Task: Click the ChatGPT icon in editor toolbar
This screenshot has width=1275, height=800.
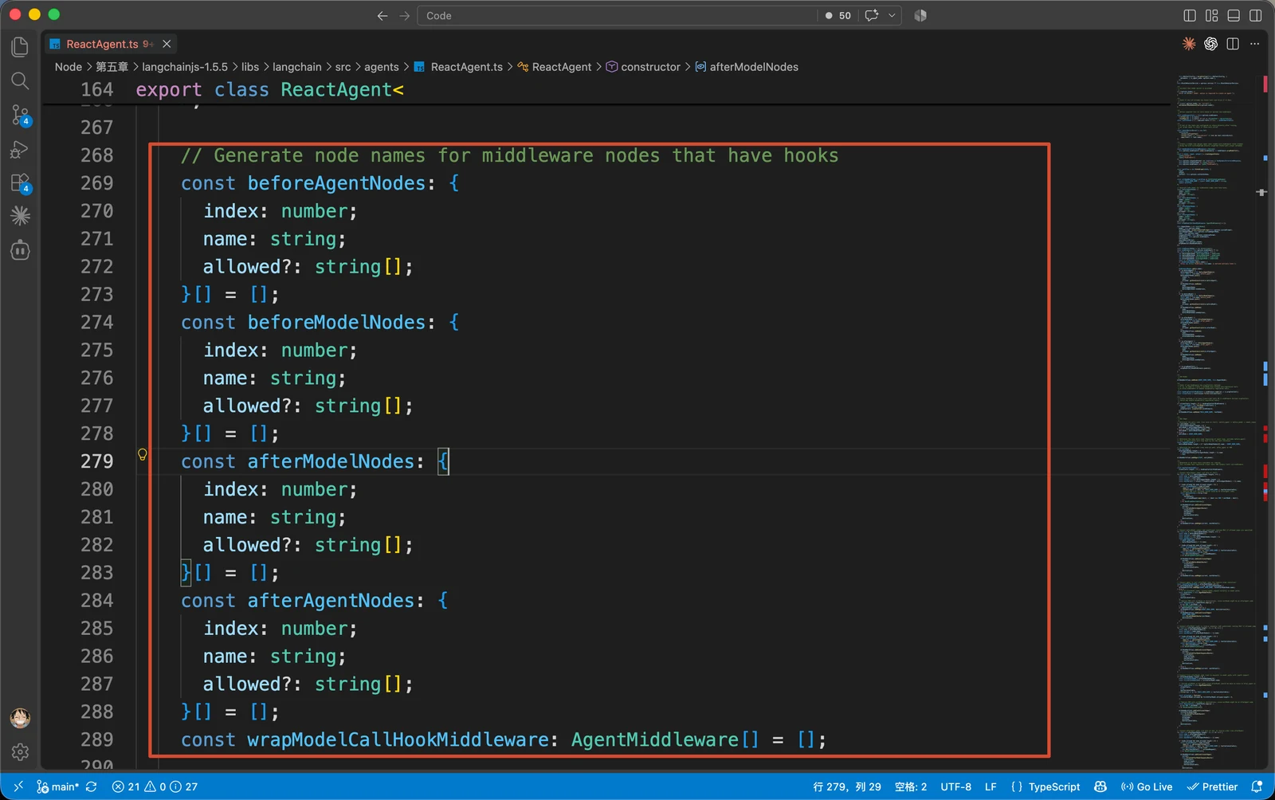Action: tap(1210, 44)
